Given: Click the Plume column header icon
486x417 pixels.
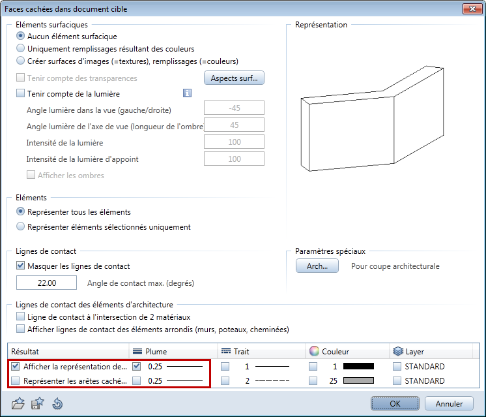Looking at the screenshot, I should click(x=137, y=351).
